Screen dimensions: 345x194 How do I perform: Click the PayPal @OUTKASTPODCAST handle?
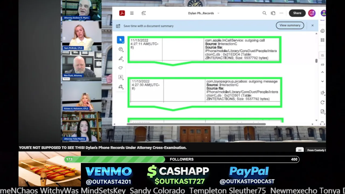(x=247, y=182)
